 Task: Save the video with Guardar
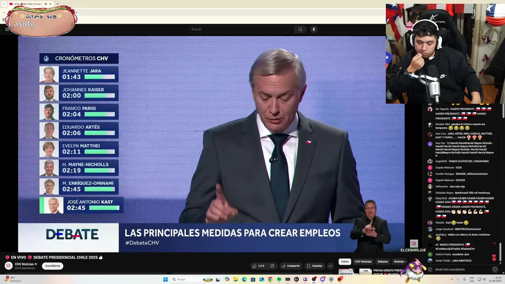[x=314, y=266]
